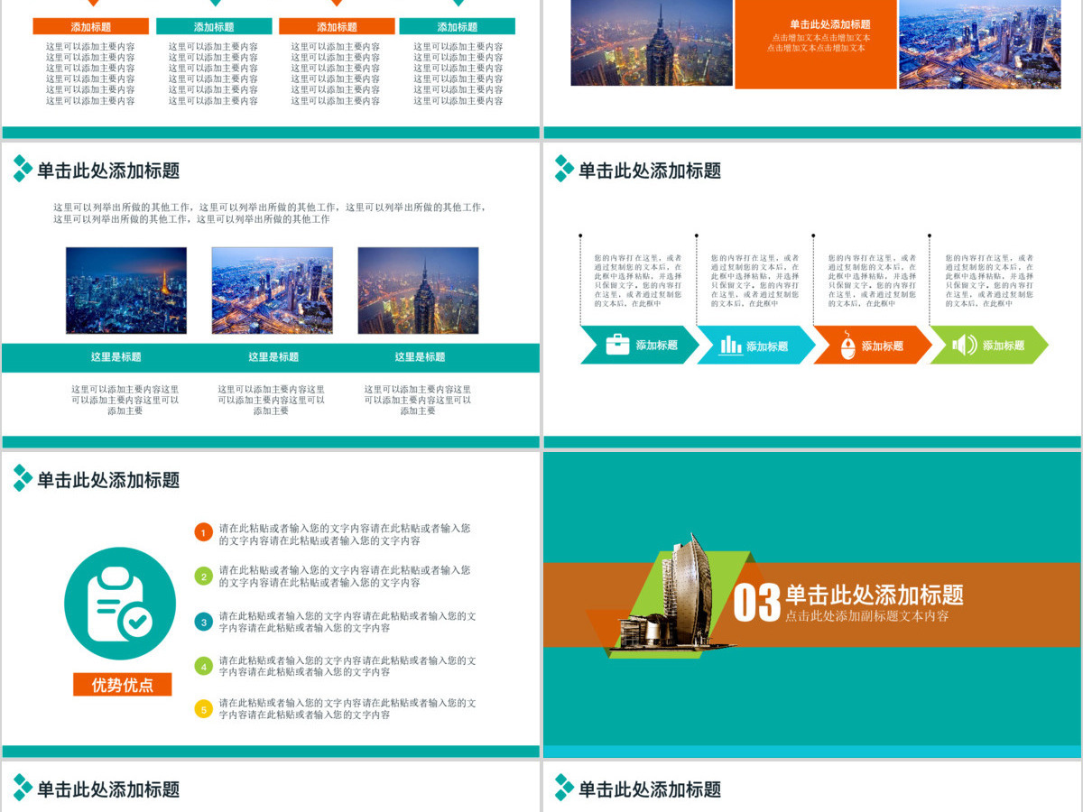Open the Tokyo Tower night photo
This screenshot has height=812, width=1083.
tap(126, 291)
